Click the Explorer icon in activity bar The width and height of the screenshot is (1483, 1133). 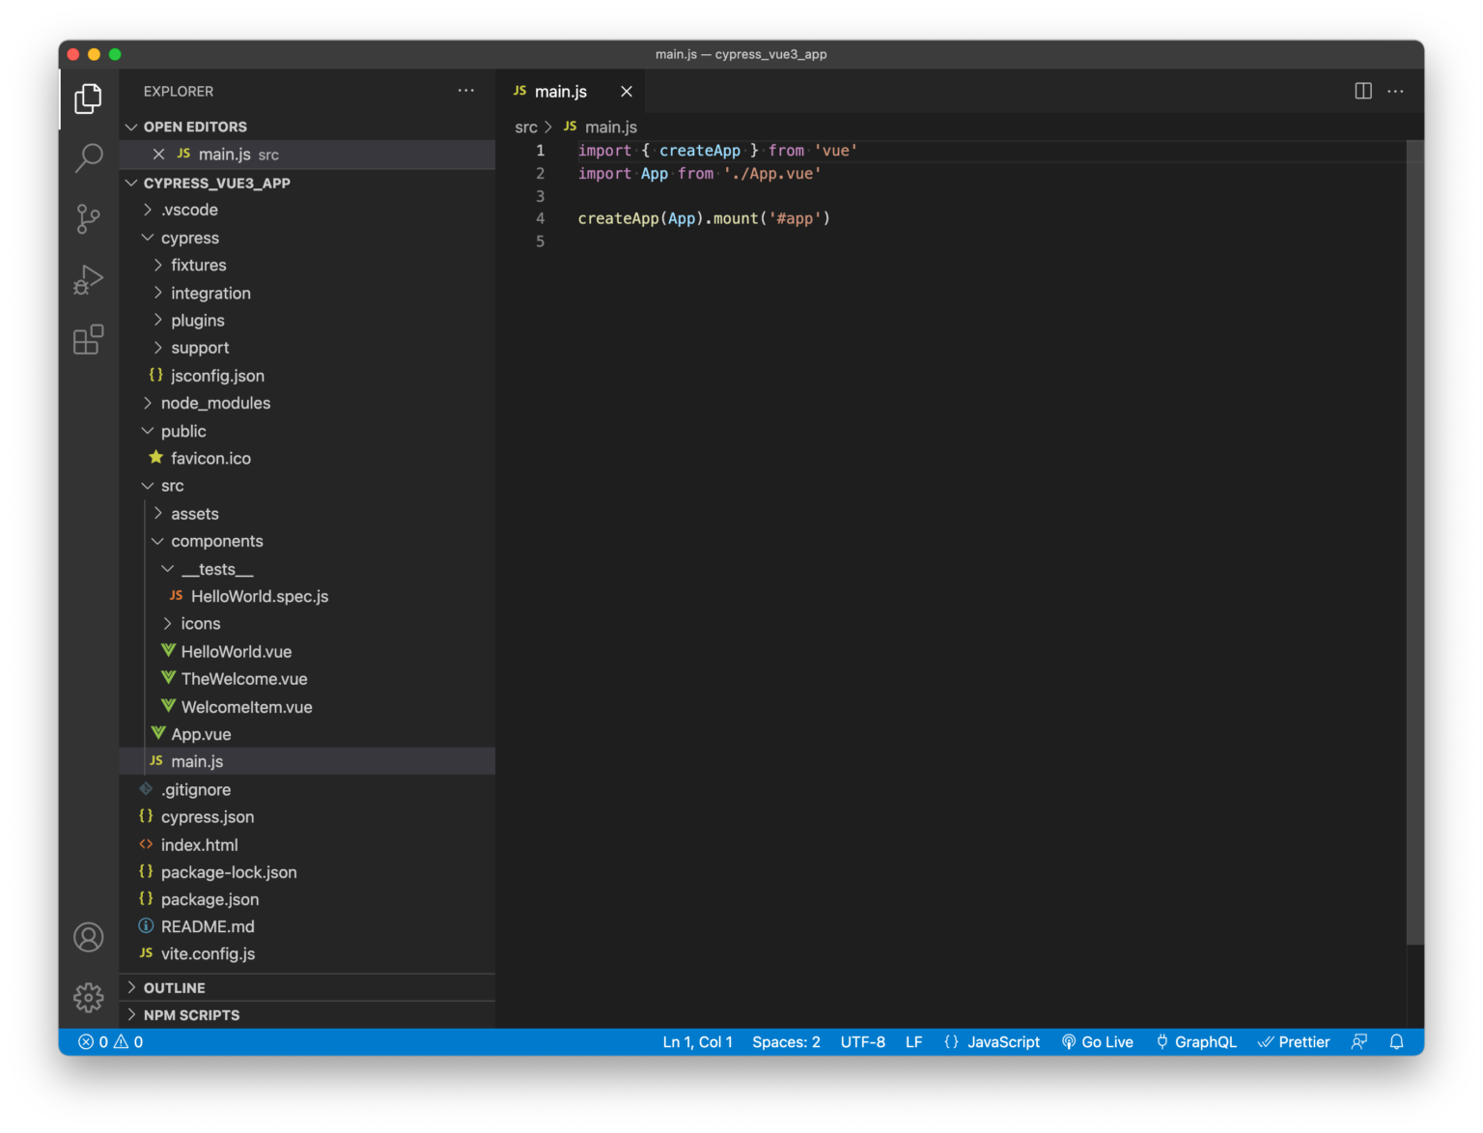click(88, 98)
